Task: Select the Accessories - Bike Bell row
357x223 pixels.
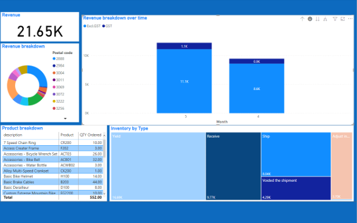Action: (53, 160)
